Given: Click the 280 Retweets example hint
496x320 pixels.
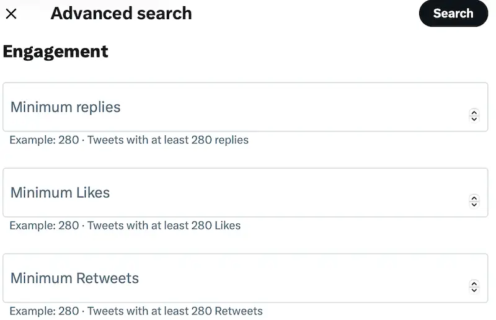Looking at the screenshot, I should tap(136, 311).
